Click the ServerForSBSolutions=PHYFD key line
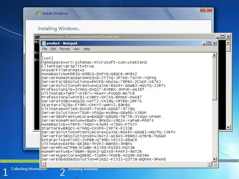The height and width of the screenshot is (179, 239). tap(101, 82)
